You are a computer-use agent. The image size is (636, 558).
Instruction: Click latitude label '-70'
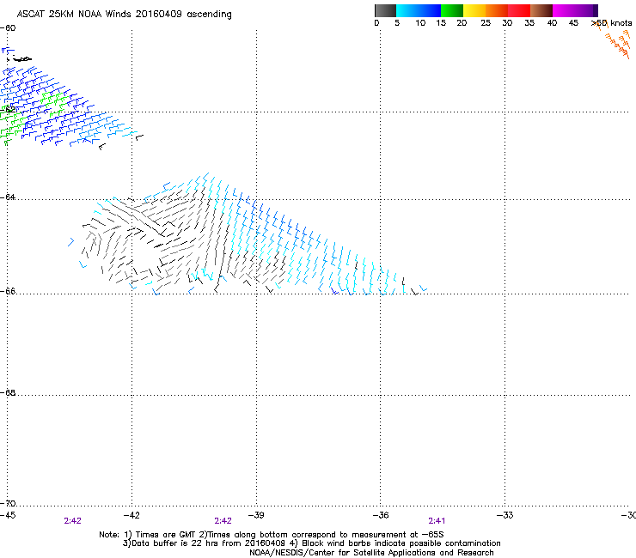click(x=8, y=503)
